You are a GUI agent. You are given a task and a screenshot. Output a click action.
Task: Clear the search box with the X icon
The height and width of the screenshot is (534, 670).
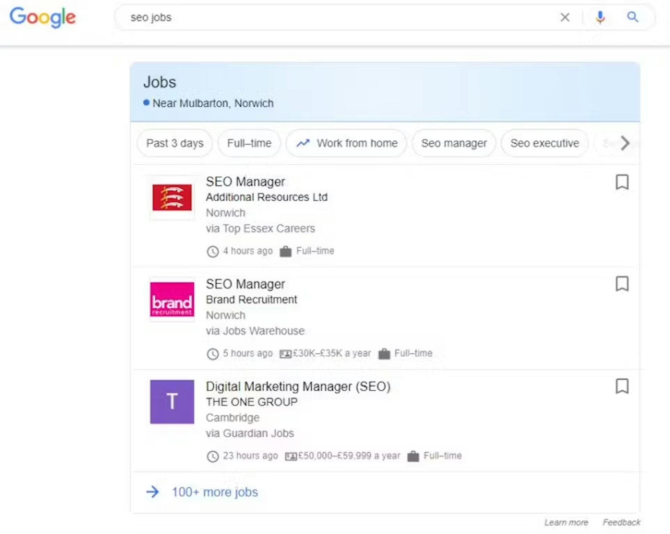click(x=565, y=17)
